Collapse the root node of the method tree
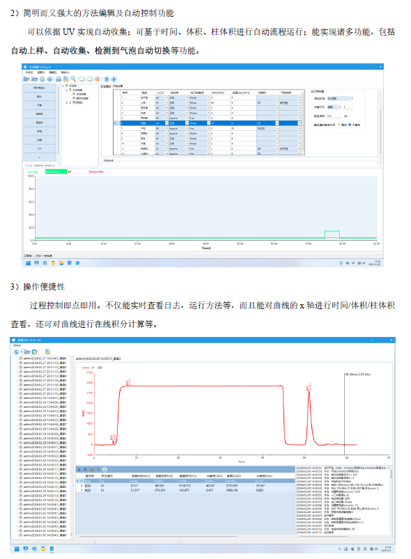This screenshot has height=559, width=411. (63, 86)
